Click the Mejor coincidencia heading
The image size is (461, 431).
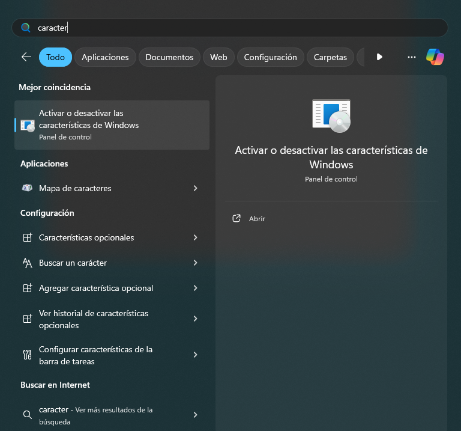pos(55,87)
